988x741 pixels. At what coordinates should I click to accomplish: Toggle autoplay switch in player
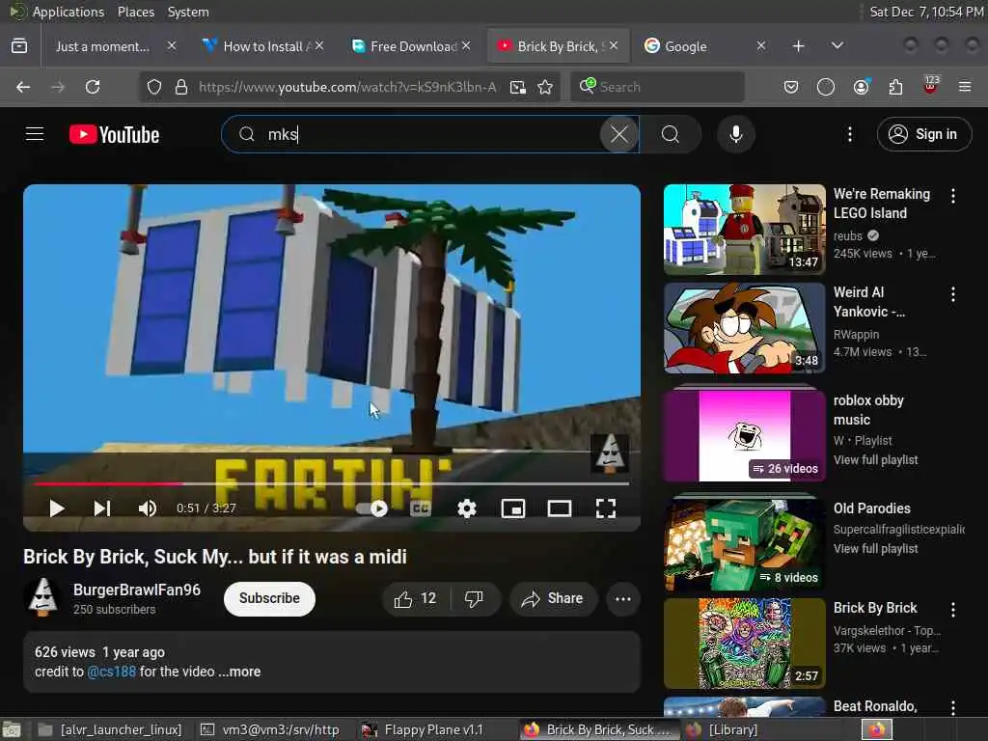click(x=371, y=508)
